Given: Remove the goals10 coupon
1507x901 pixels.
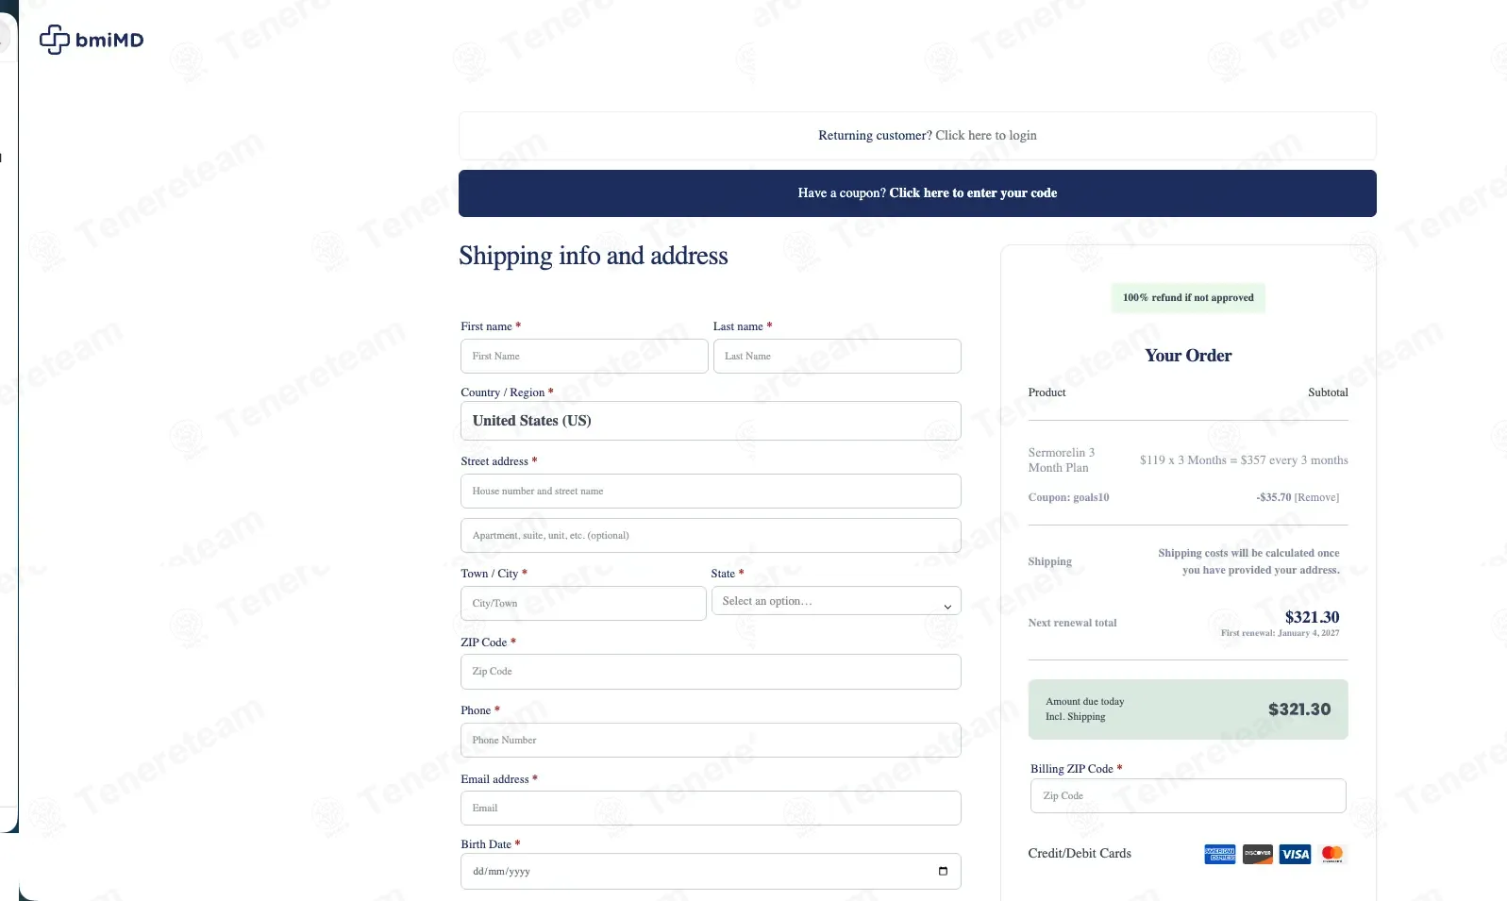Looking at the screenshot, I should tap(1316, 497).
